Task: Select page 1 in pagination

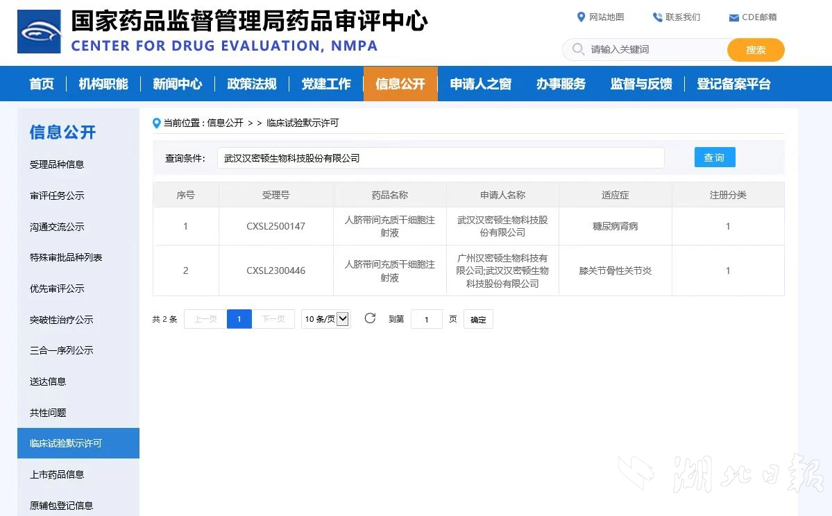Action: (239, 319)
